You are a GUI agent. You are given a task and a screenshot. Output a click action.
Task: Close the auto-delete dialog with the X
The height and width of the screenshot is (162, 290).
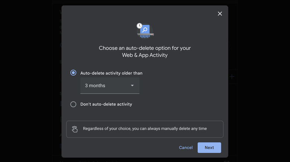(x=220, y=14)
